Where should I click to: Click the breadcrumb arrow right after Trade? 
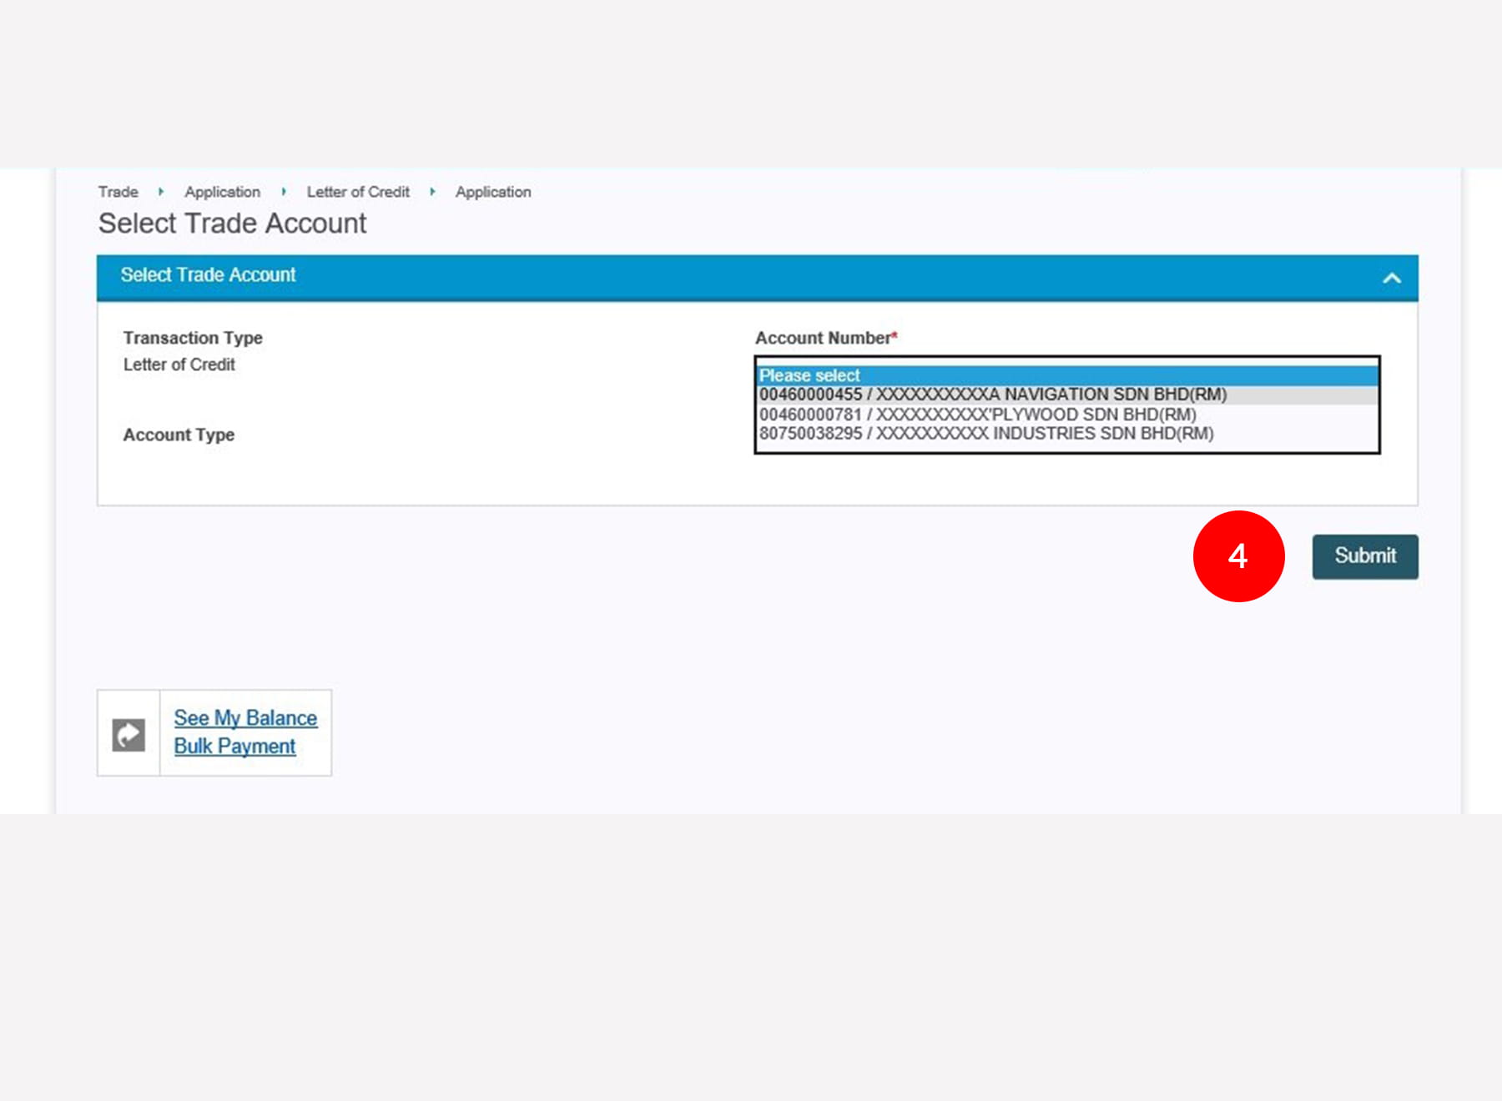click(x=161, y=192)
